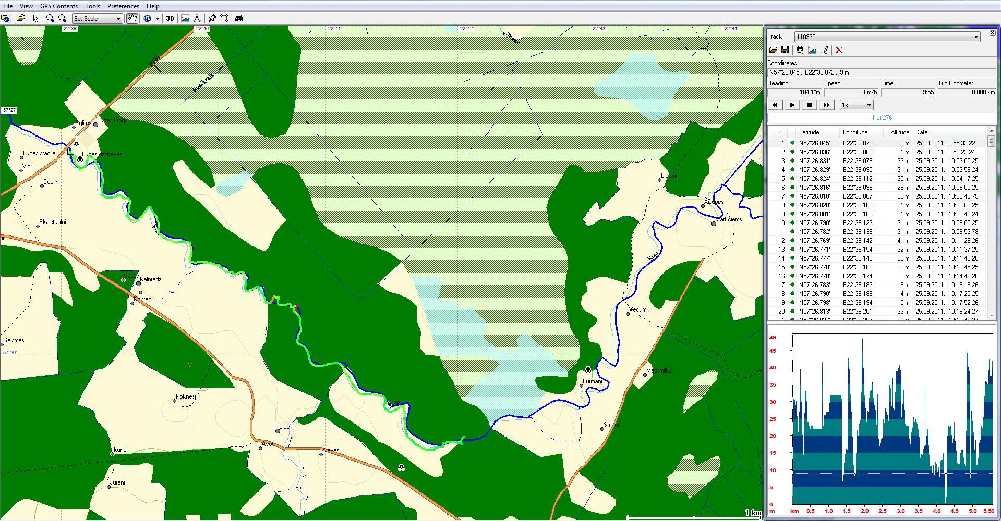Toggle the hand pan tool
The width and height of the screenshot is (1001, 521).
click(x=132, y=18)
